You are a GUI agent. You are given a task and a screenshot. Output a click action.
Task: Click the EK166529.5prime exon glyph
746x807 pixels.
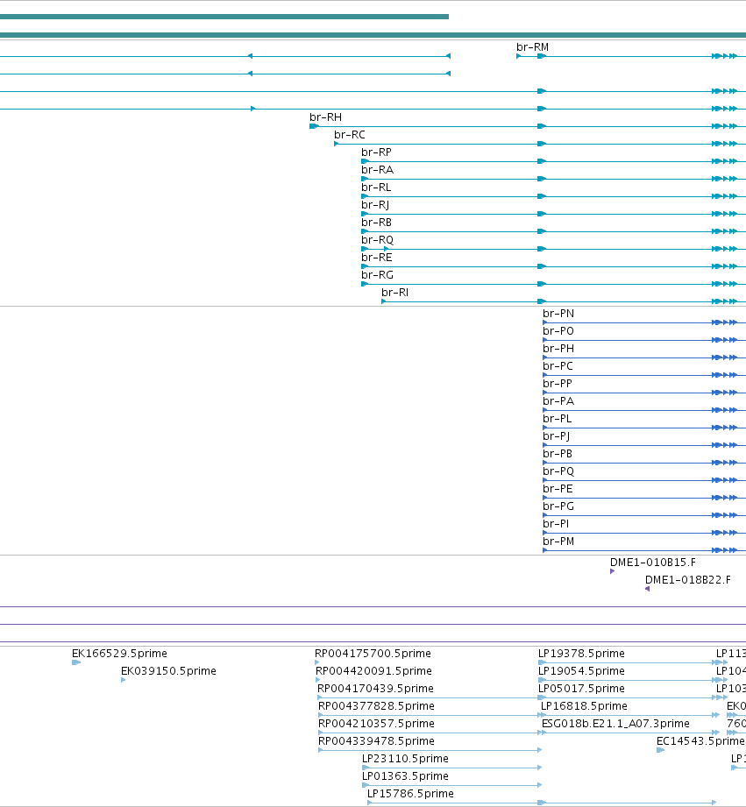pos(76,662)
